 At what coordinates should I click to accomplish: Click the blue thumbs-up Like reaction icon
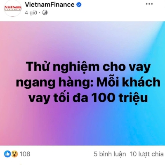(7, 154)
